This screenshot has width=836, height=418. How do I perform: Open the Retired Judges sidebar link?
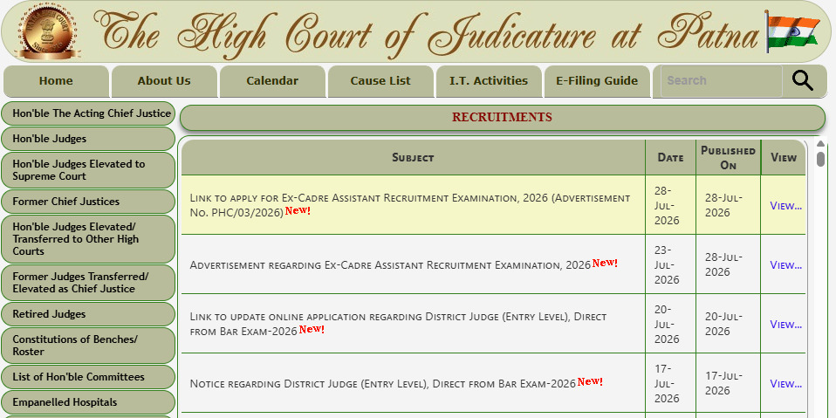[88, 314]
